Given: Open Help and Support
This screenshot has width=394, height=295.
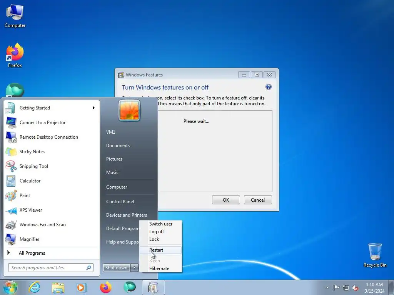Looking at the screenshot, I should pyautogui.click(x=122, y=242).
